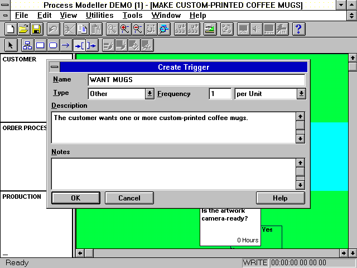Click the Zoom Out magnifier icon
Screen dimensions: 357x268
pyautogui.click(x=137, y=29)
